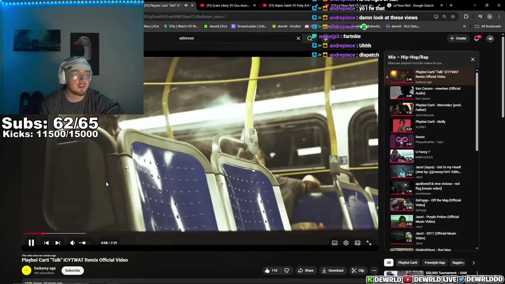The image size is (505, 284).
Task: Play Jace! - Purple Potion in playlist
Action: 430,221
